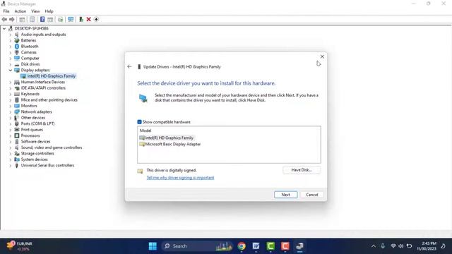Select the Storage controllers tree item
Viewport: 452px width, 254px height.
click(37, 154)
